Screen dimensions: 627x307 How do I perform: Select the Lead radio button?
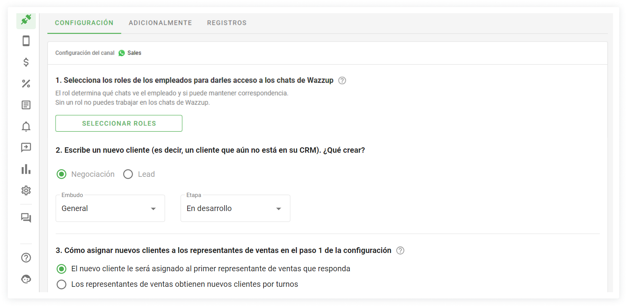click(128, 174)
